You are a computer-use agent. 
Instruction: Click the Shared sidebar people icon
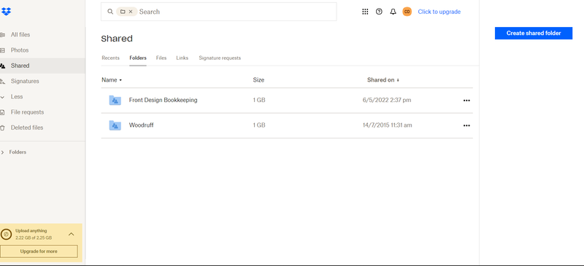point(2,66)
